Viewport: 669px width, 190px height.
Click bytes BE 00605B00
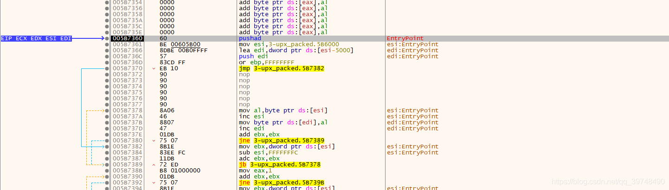click(x=180, y=44)
